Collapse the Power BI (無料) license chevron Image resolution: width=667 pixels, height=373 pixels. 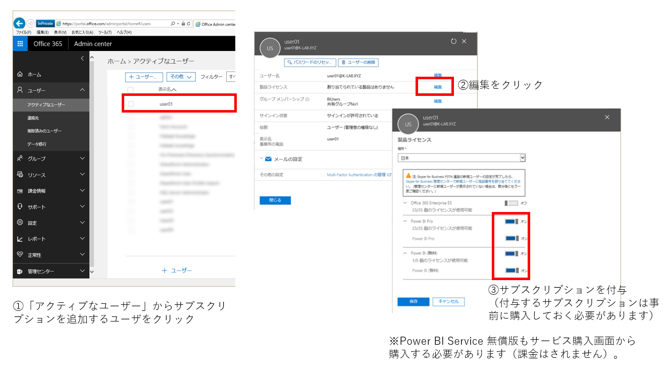pos(405,253)
